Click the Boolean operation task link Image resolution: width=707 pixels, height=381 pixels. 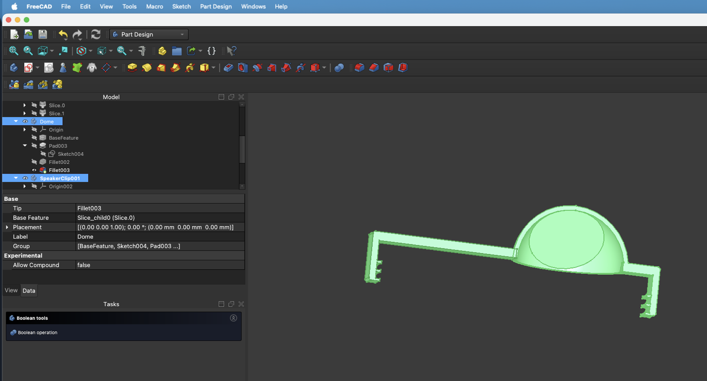pos(37,333)
